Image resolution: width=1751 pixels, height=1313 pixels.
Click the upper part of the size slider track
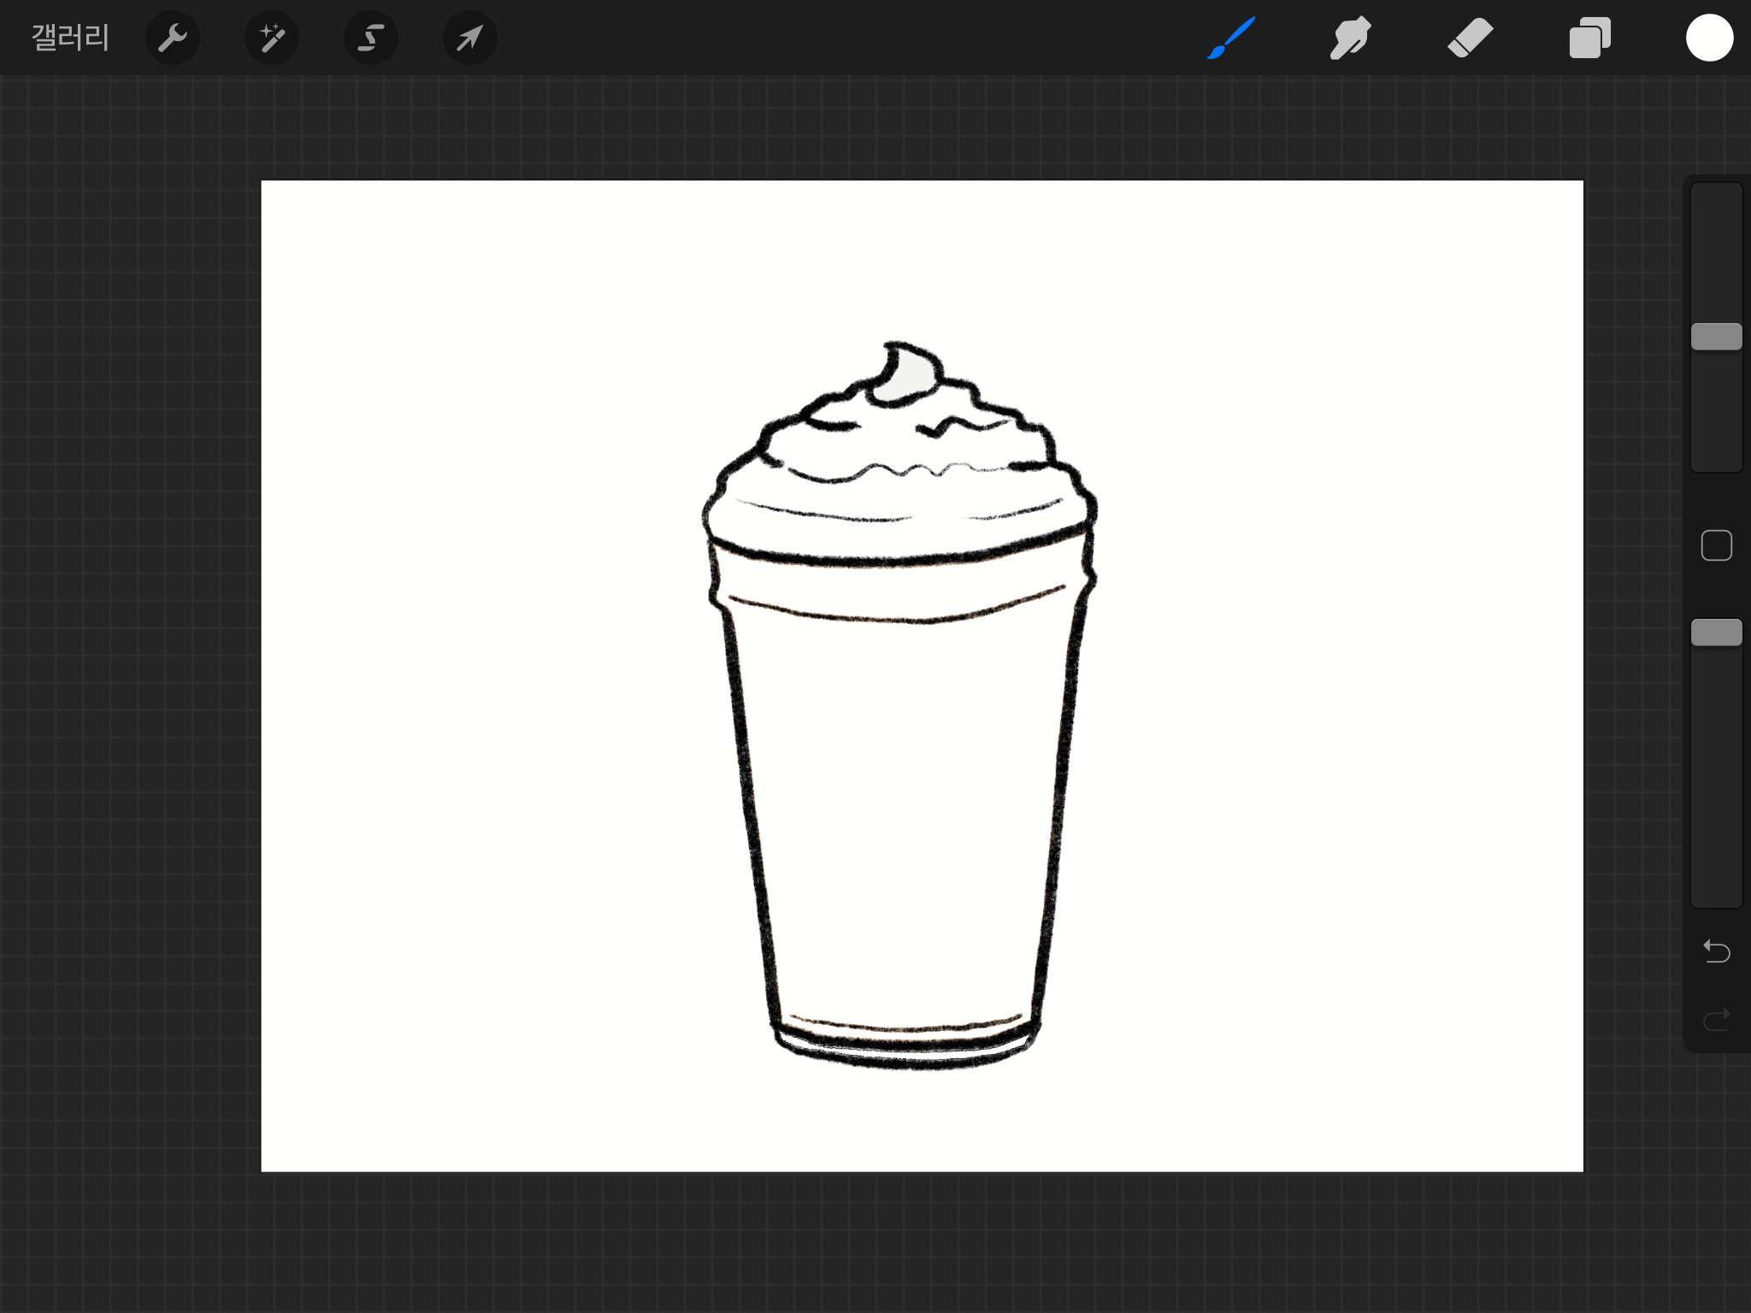(x=1716, y=248)
